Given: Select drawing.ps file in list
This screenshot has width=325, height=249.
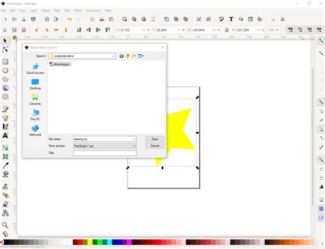Looking at the screenshot, I should (x=60, y=64).
